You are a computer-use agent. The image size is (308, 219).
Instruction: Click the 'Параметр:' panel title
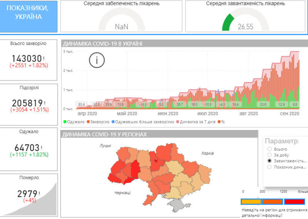click(282, 141)
